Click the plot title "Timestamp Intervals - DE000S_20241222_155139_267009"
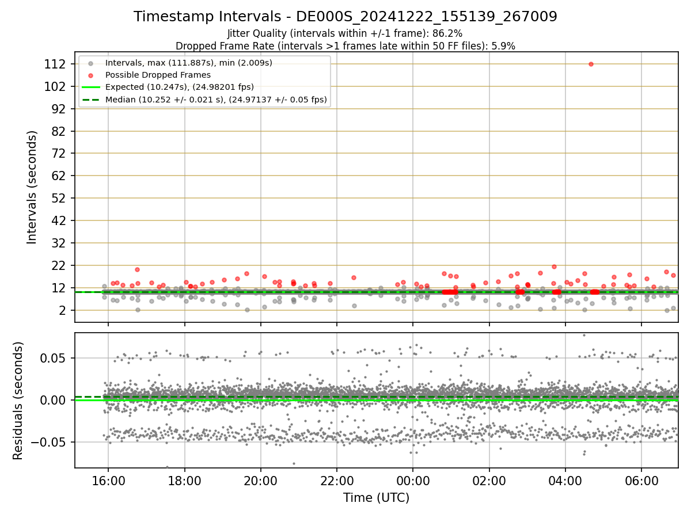 pos(345,17)
